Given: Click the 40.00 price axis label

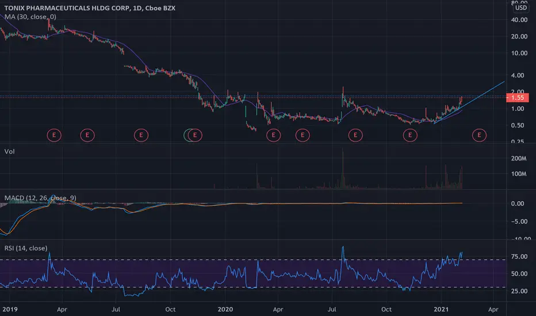Looking at the screenshot, I should [519, 20].
